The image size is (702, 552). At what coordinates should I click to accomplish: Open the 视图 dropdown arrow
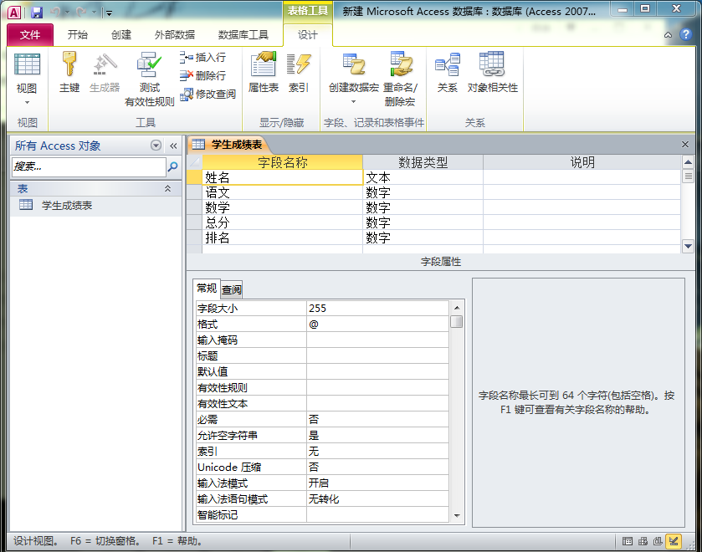click(x=27, y=103)
